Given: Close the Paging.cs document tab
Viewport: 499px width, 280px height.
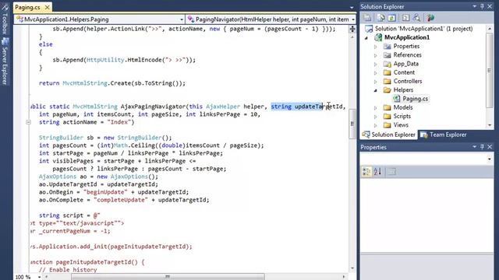Looking at the screenshot, I should coord(47,7).
